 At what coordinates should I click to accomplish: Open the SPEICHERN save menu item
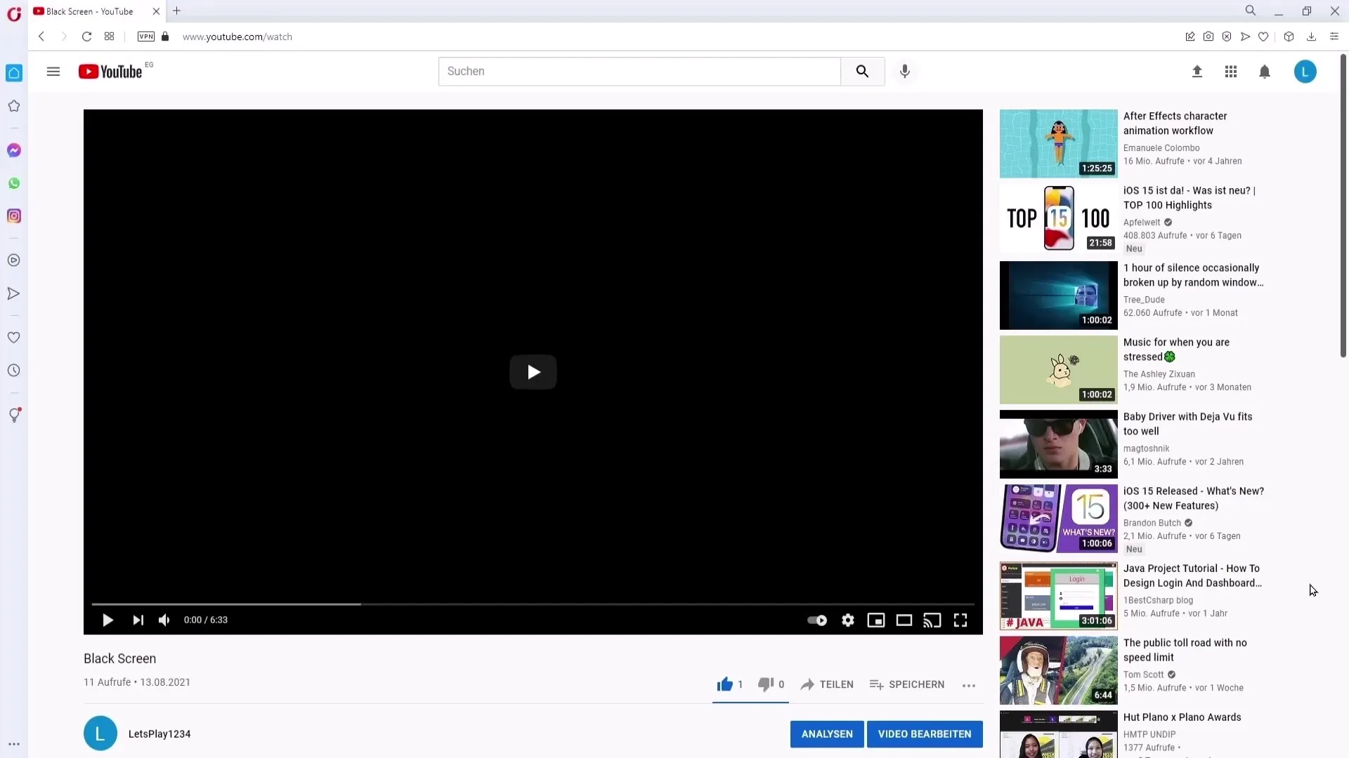[x=907, y=684]
